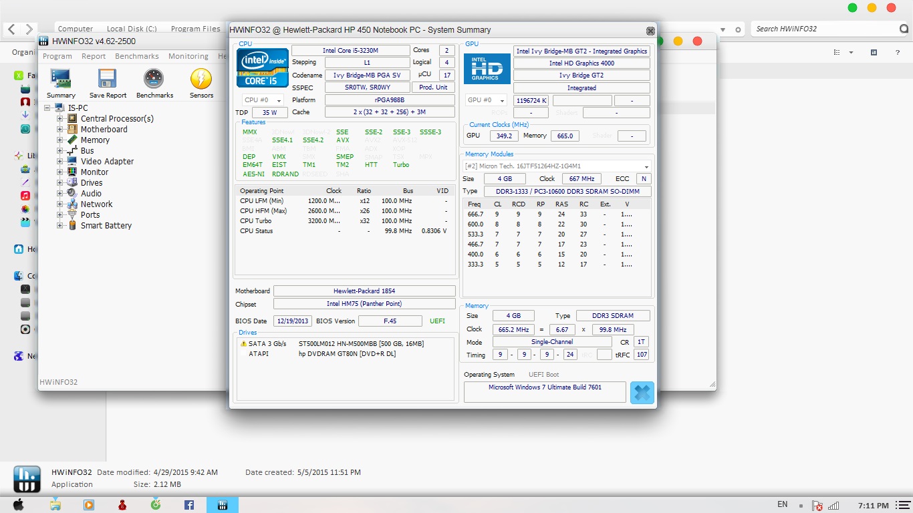
Task: Expand the Bus tree node
Action: click(59, 150)
